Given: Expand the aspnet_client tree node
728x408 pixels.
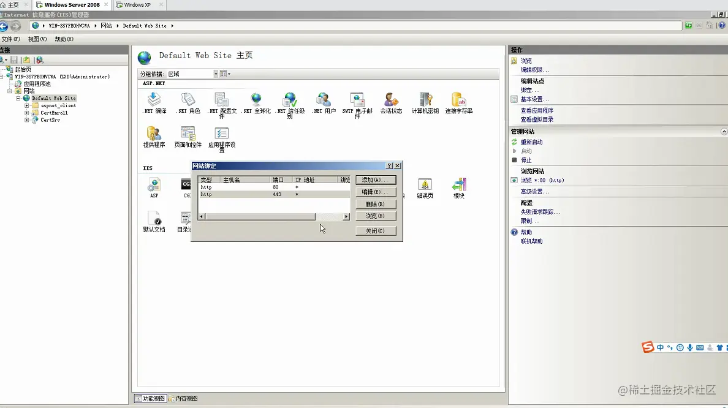Looking at the screenshot, I should coord(26,106).
